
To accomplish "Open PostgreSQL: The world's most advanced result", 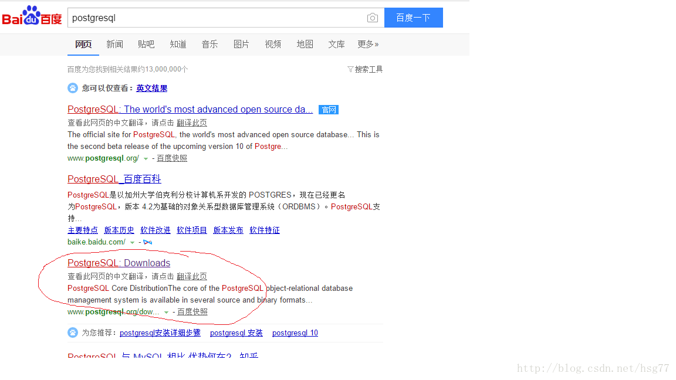I will (x=190, y=110).
